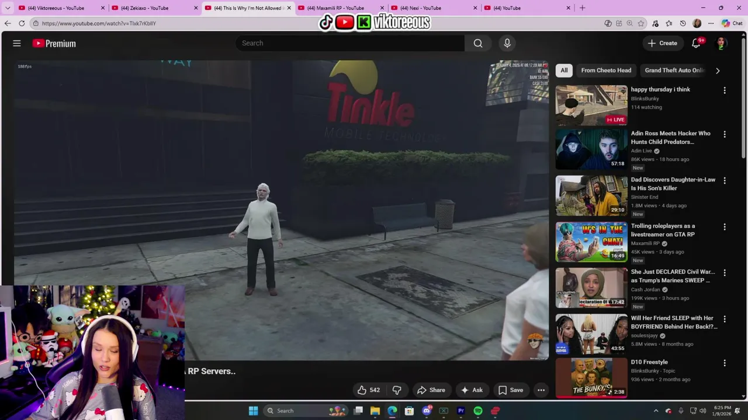Screen dimensions: 748x420
Task: Start voice search with the microphone
Action: pyautogui.click(x=507, y=43)
